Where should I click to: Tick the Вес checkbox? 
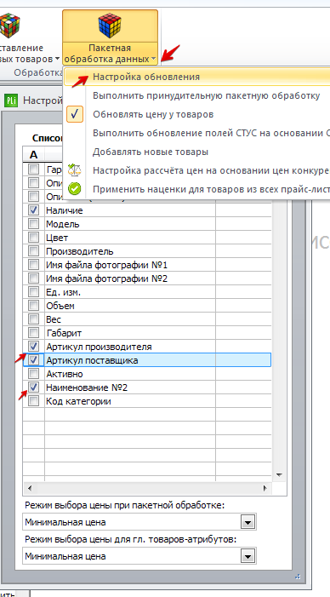[x=34, y=319]
